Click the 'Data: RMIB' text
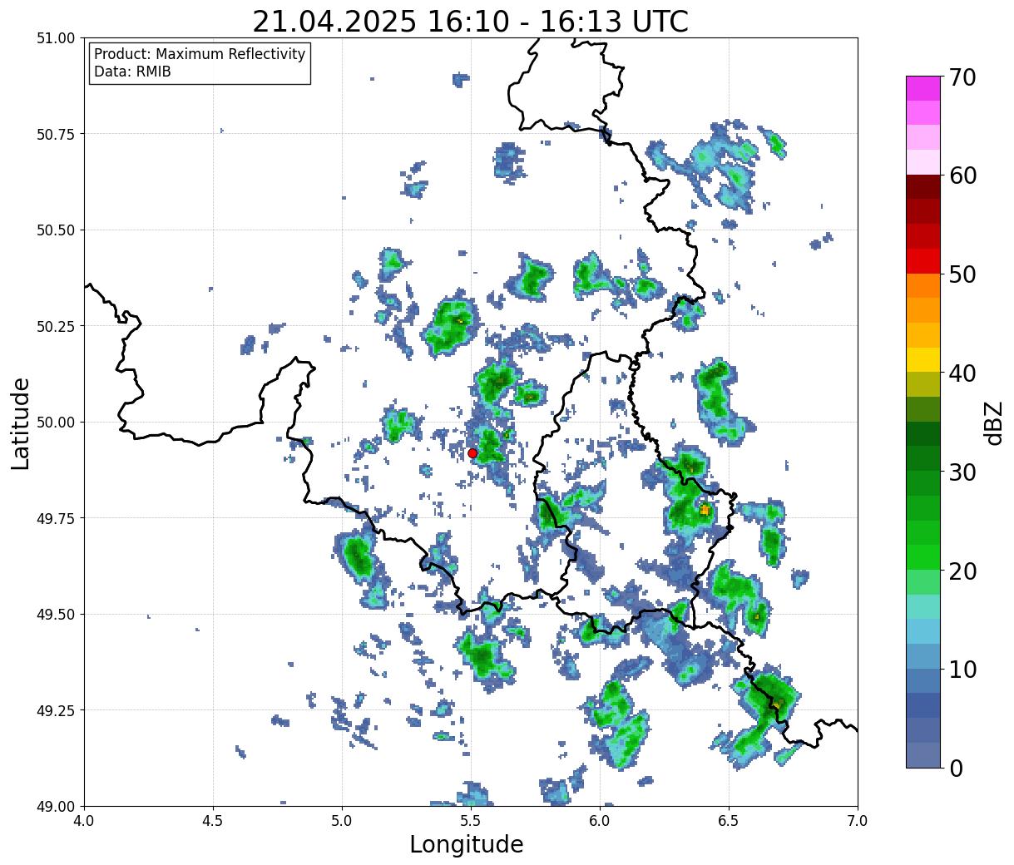1014x865 pixels. [x=132, y=72]
